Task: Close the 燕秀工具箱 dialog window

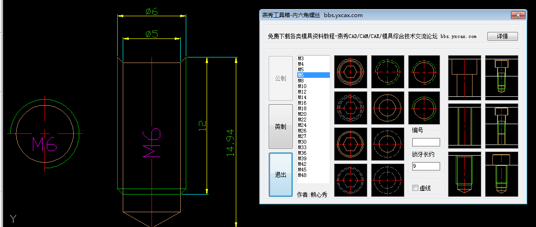Action: (518, 15)
